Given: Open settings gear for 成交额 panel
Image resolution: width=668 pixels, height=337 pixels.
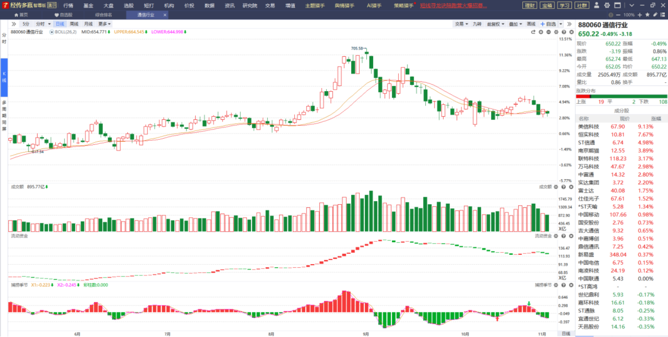Looking at the screenshot, I should (x=556, y=187).
